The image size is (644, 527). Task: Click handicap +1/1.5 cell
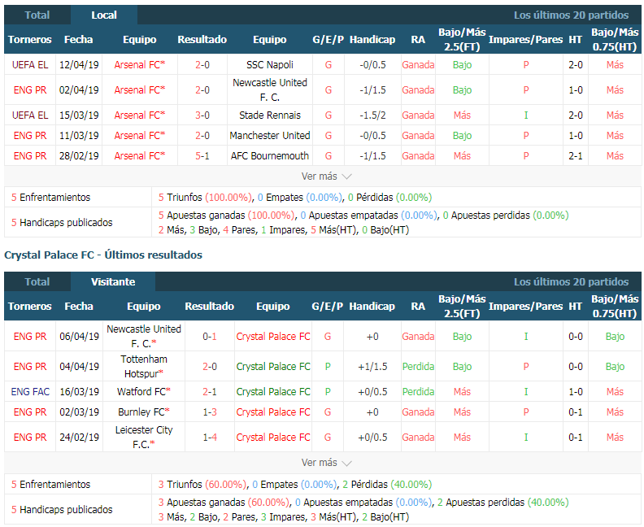pos(372,367)
